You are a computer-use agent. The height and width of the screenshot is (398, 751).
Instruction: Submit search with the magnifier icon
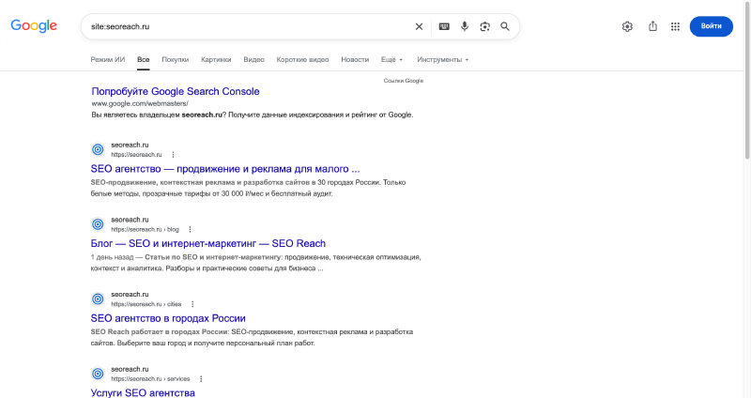pos(505,26)
